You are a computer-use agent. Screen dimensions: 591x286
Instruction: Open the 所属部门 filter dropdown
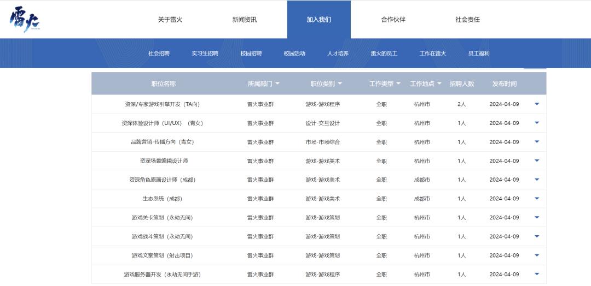click(x=263, y=84)
